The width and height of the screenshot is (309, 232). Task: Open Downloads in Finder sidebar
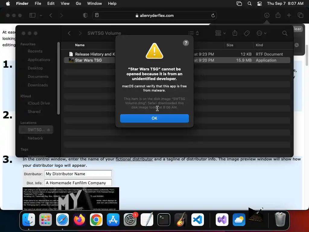(38, 85)
